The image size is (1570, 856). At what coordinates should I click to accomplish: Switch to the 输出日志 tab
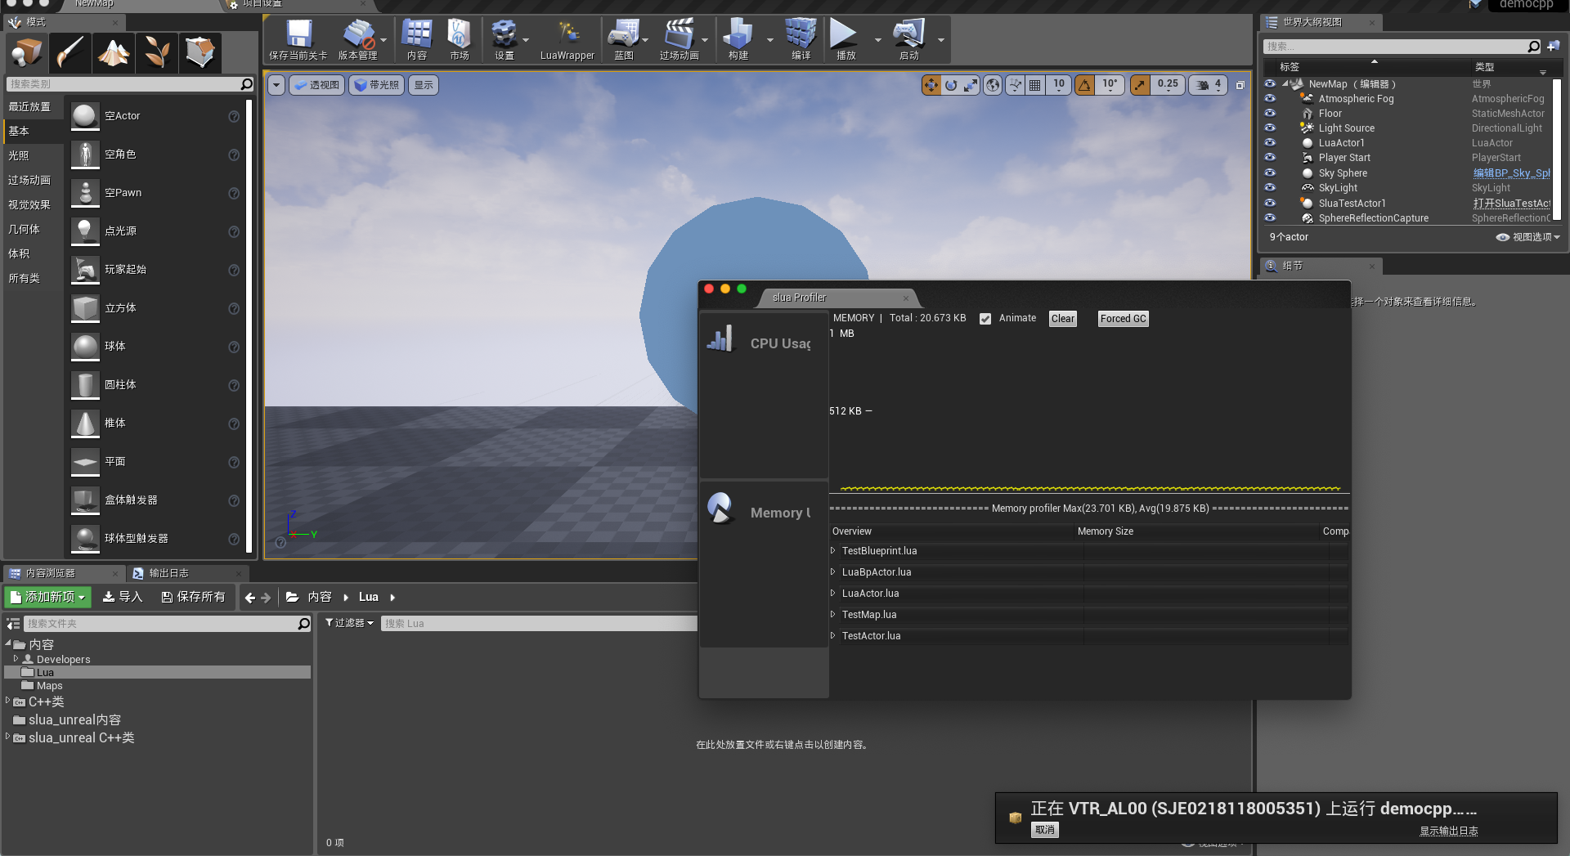(x=169, y=573)
